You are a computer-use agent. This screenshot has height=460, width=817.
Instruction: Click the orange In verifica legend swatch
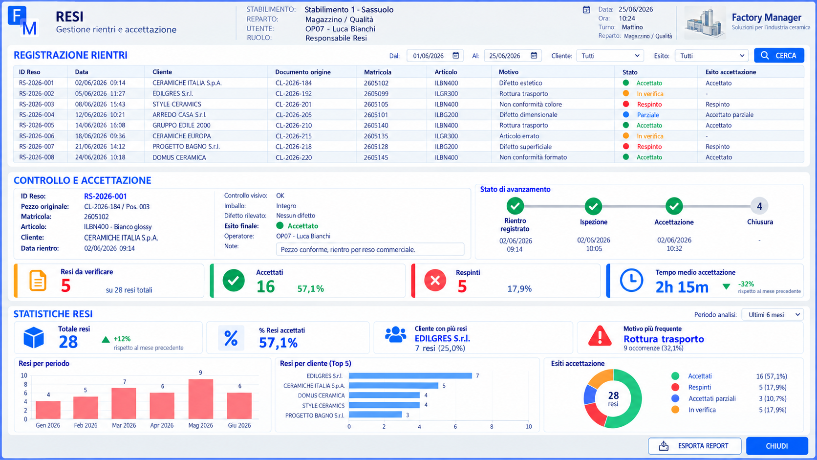point(675,410)
